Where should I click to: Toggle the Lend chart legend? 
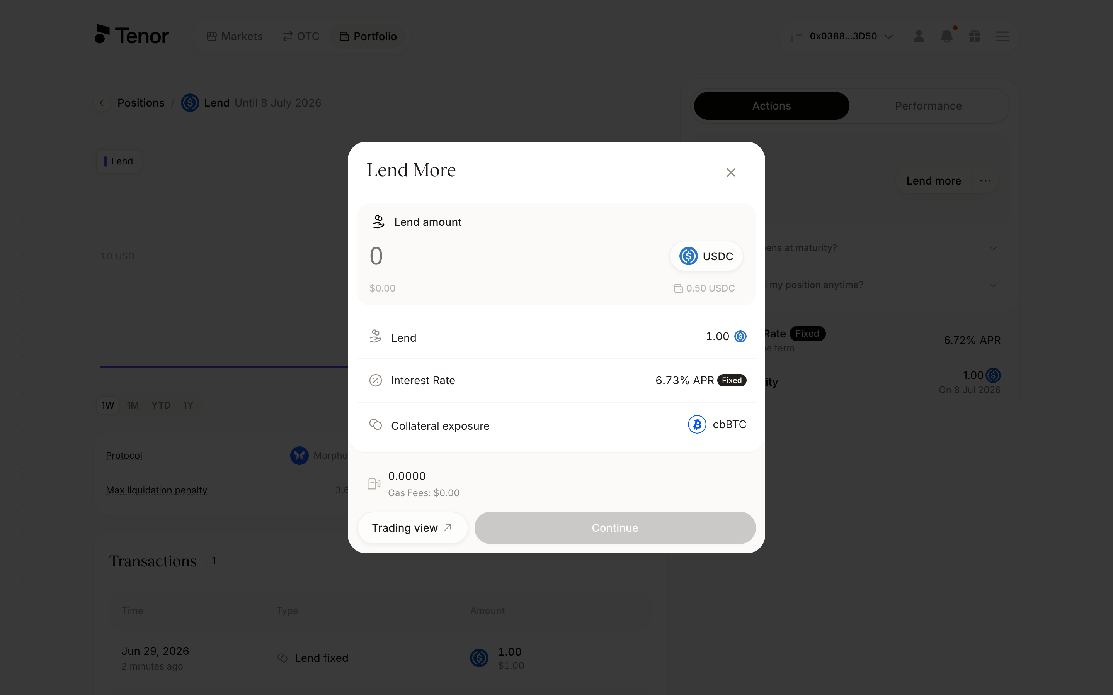click(118, 161)
